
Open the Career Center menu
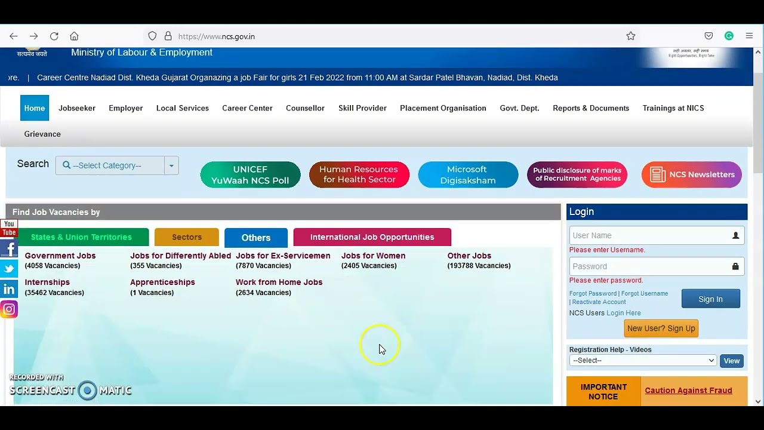coord(247,108)
